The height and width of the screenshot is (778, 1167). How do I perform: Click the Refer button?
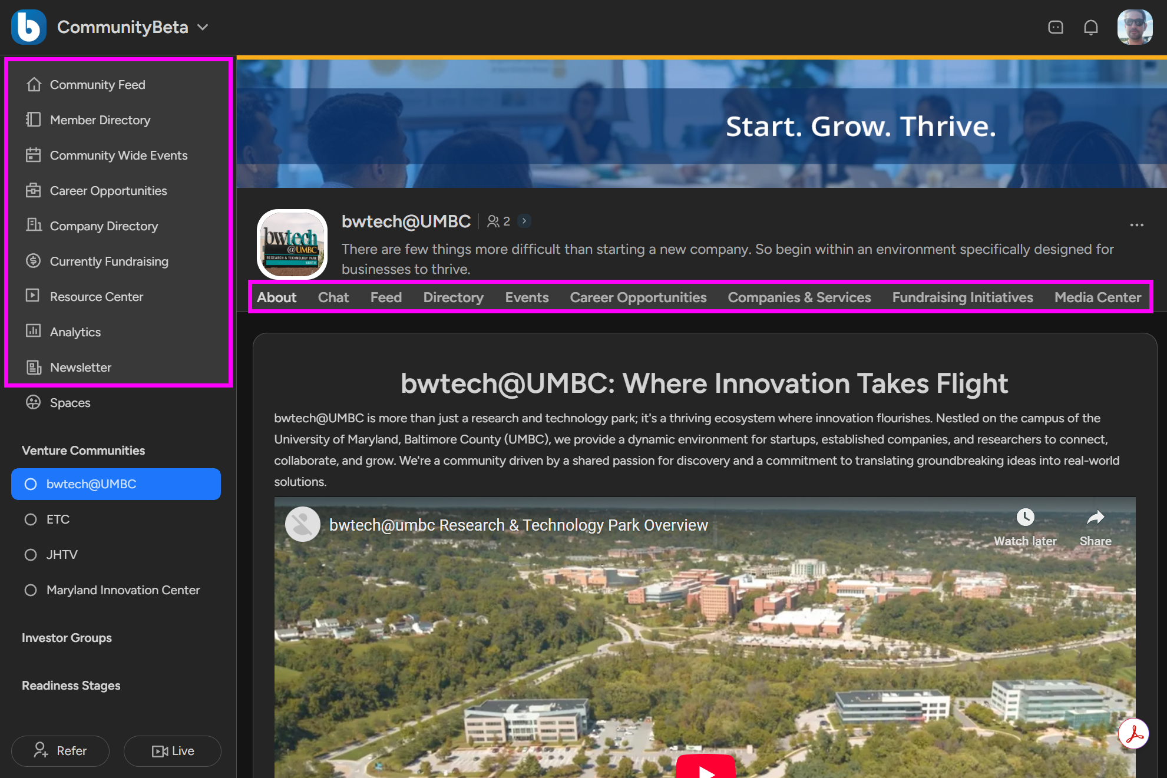coord(60,751)
